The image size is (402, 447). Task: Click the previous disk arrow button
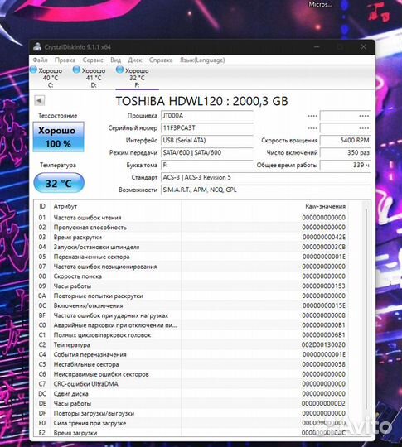(40, 100)
